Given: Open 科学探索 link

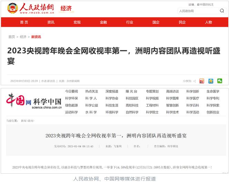Looking at the screenshot, I should coord(213,105).
